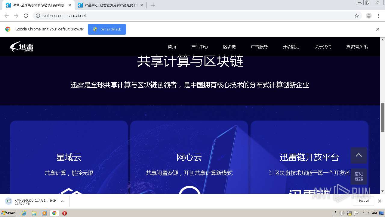Switch to the 产品中心 browser tab

[110, 5]
